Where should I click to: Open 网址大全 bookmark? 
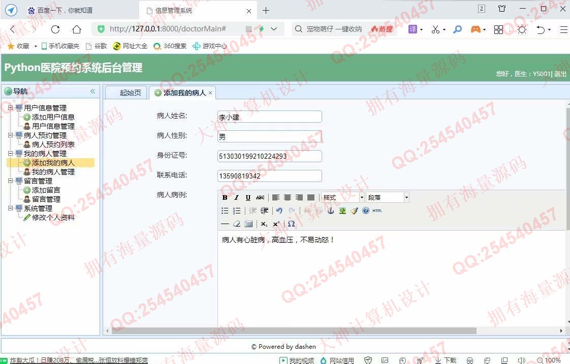coord(130,46)
